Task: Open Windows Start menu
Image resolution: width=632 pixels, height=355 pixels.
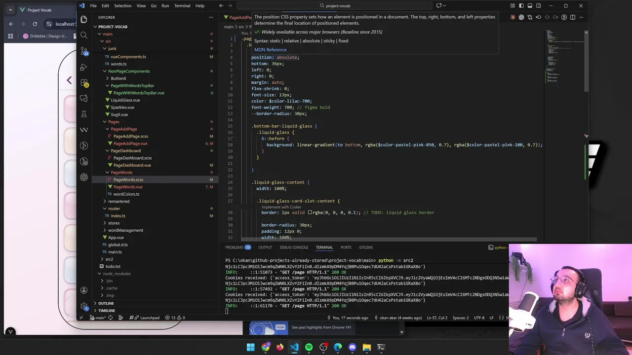Action: point(251,347)
